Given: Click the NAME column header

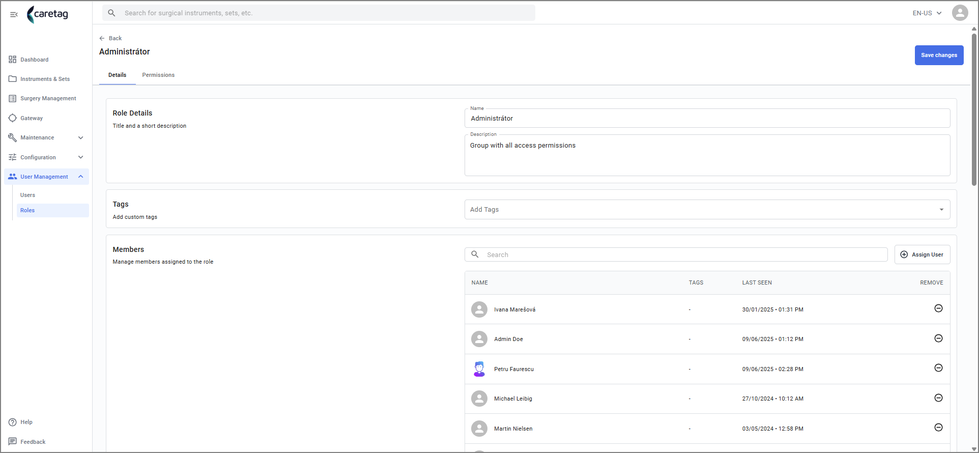Looking at the screenshot, I should point(479,282).
